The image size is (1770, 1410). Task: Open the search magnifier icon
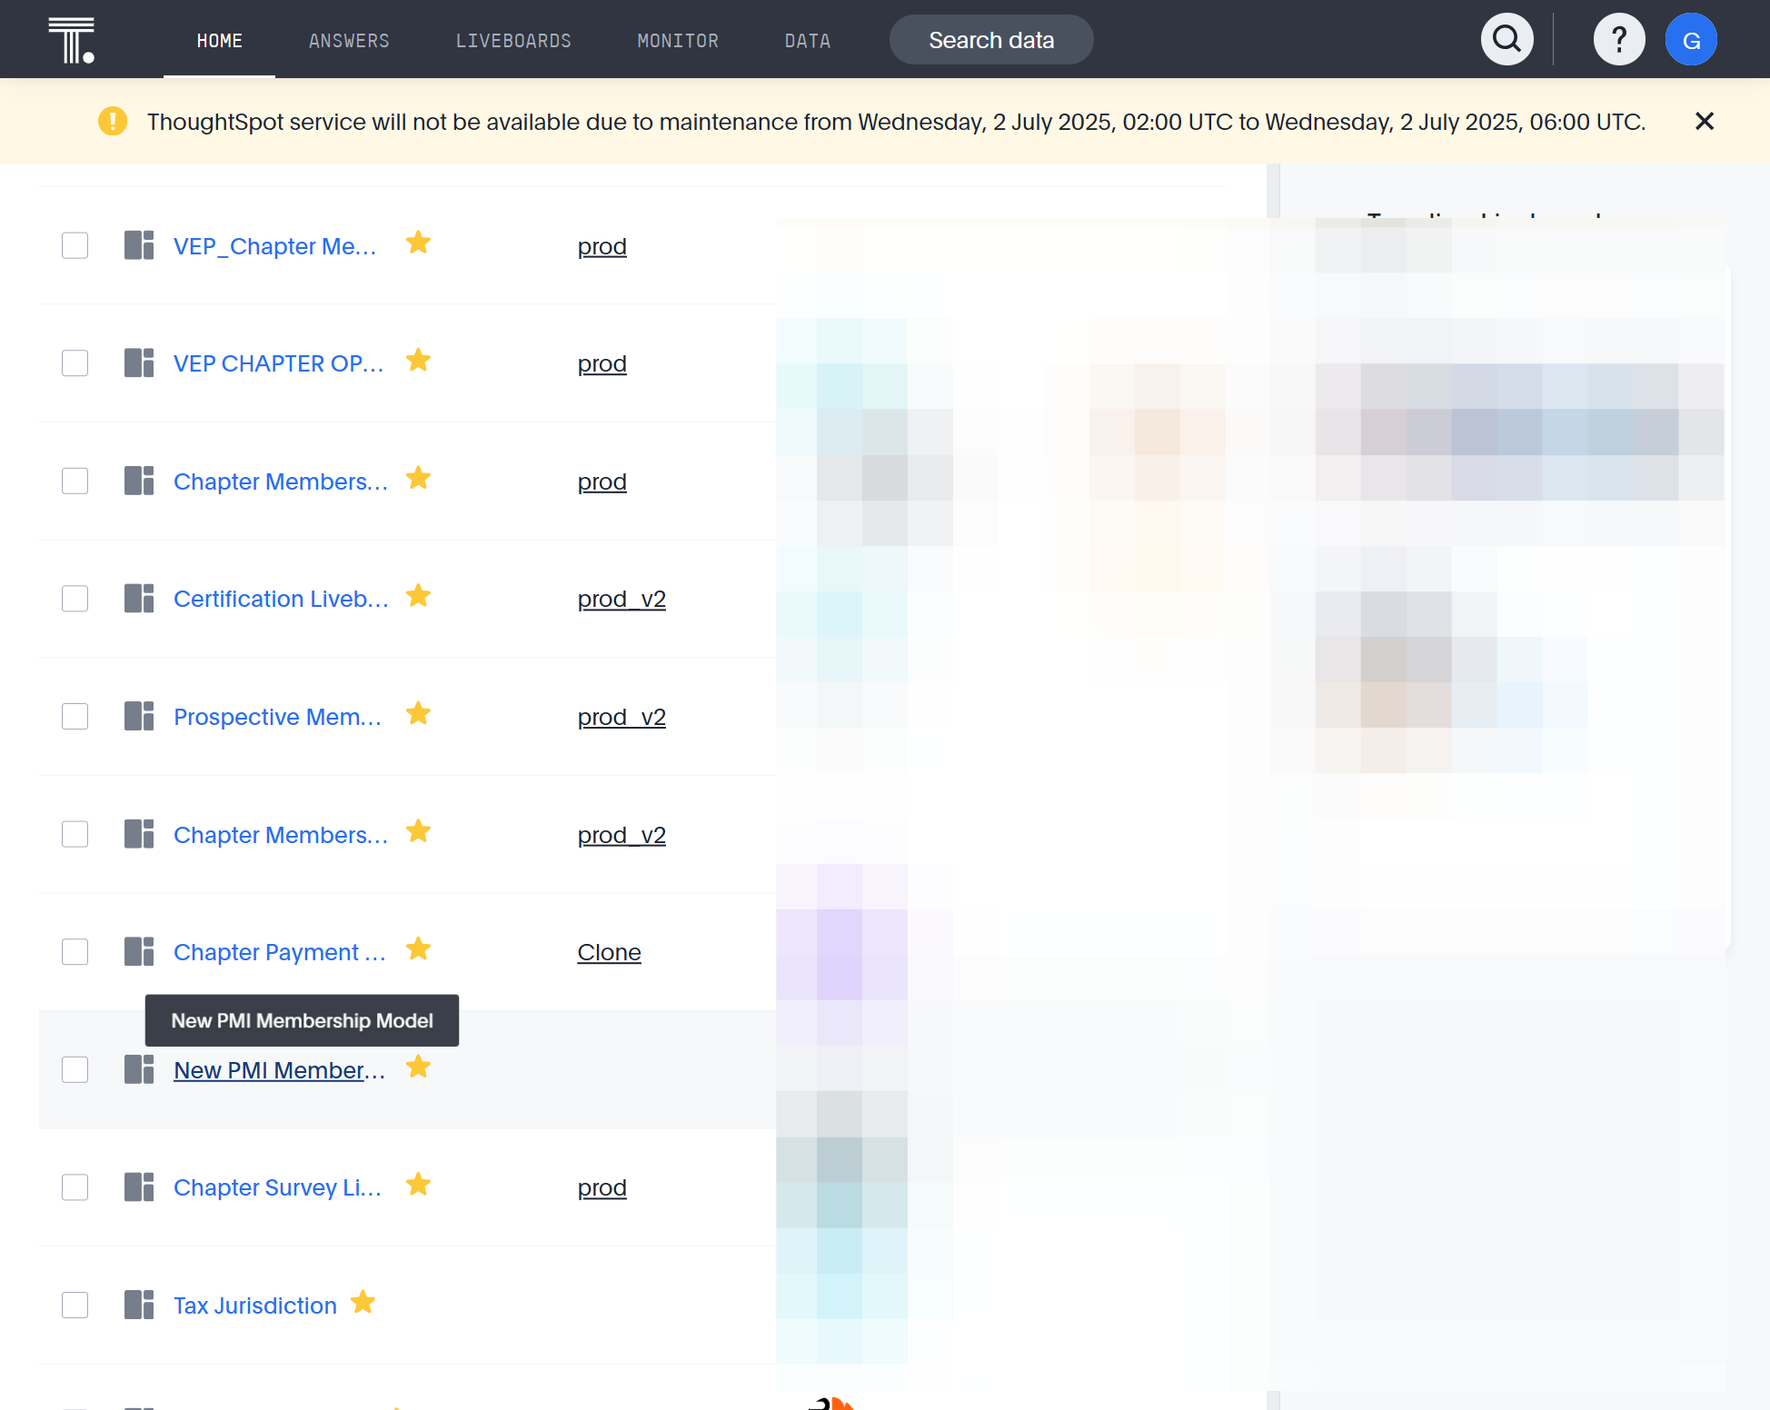1506,39
